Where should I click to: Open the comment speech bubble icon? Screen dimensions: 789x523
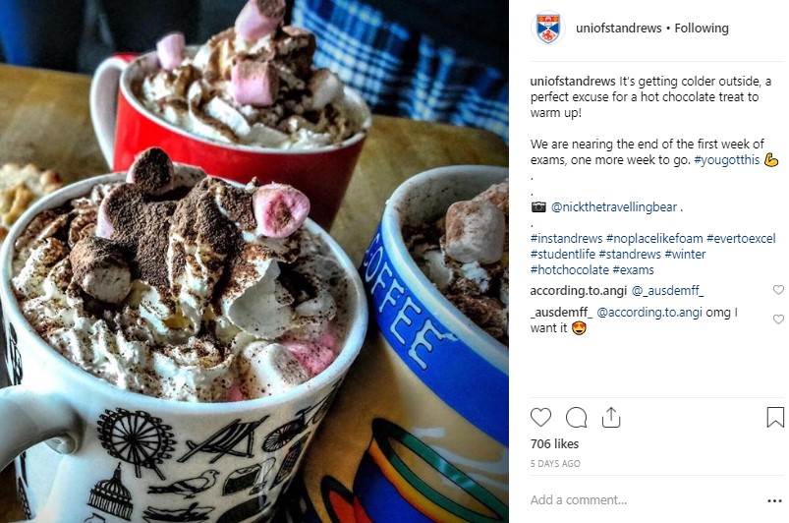(576, 418)
